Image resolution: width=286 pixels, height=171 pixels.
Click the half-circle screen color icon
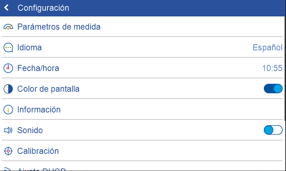8,89
